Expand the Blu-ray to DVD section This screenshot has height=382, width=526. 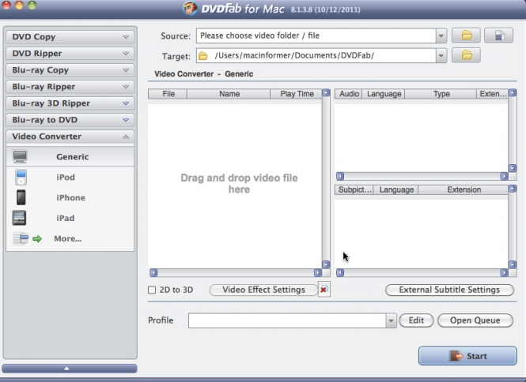(x=70, y=120)
